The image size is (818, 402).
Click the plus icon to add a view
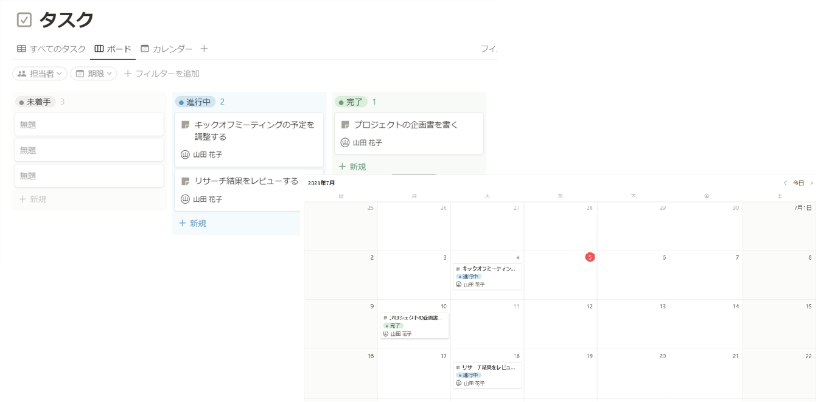coord(204,49)
